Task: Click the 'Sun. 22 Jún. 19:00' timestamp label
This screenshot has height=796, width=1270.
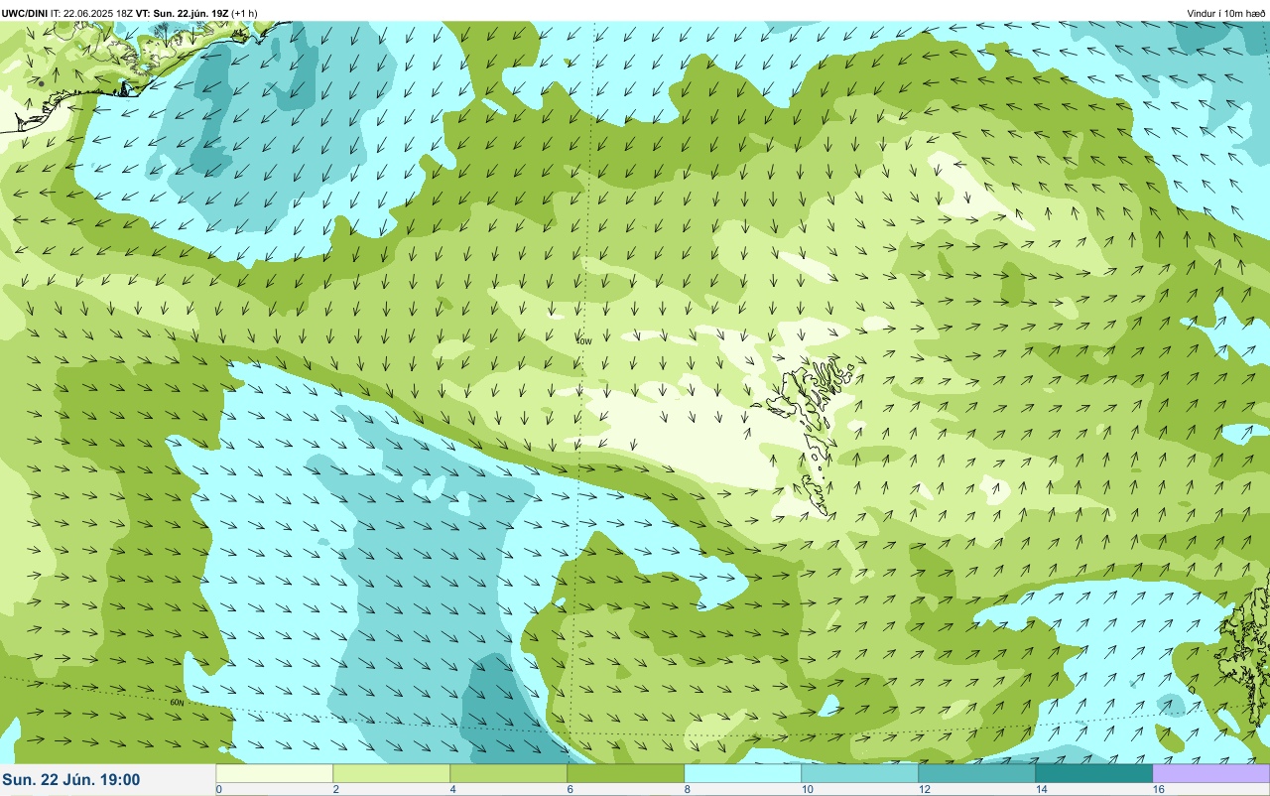Action: pos(71,780)
